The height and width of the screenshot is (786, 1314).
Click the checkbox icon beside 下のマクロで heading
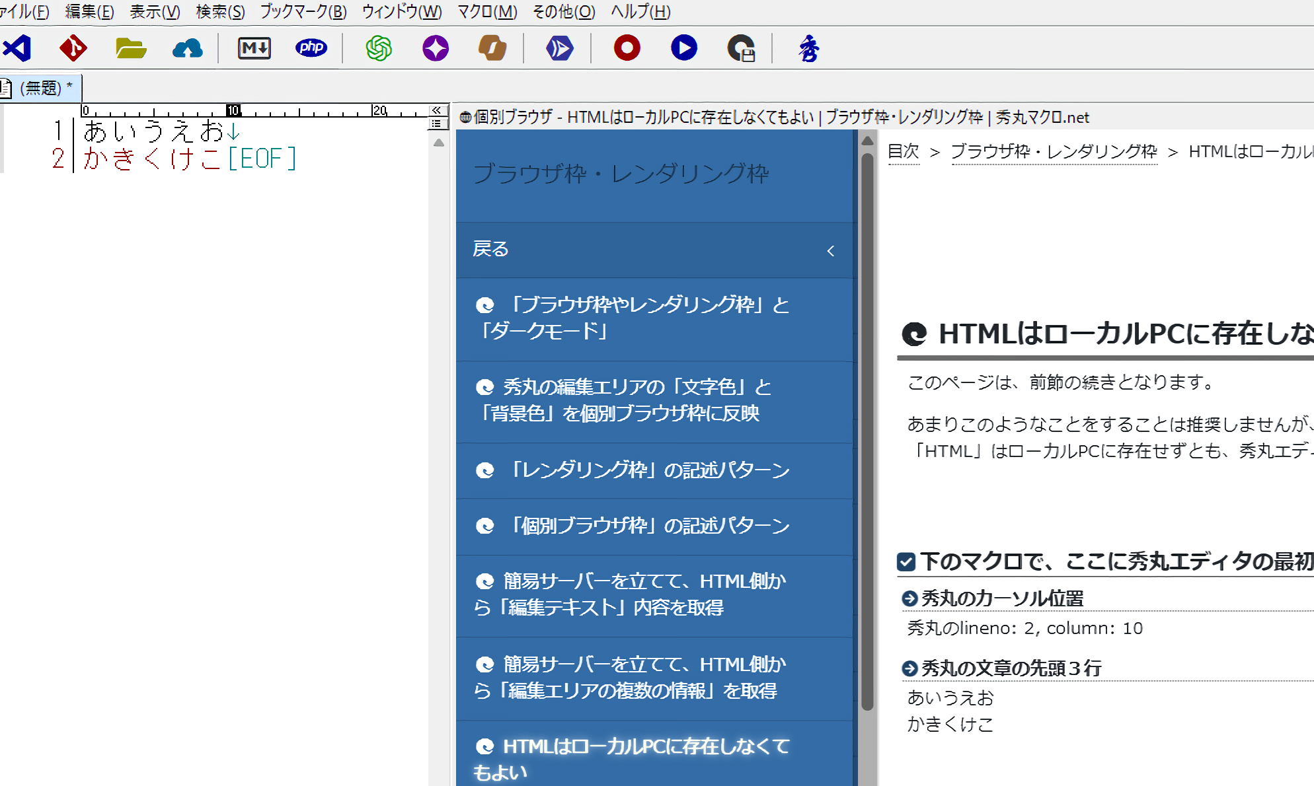pyautogui.click(x=906, y=561)
